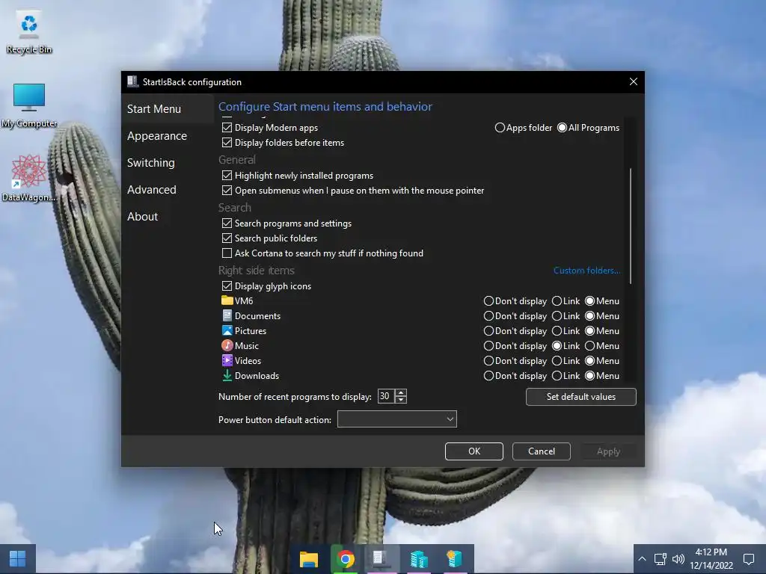Viewport: 766px width, 574px height.
Task: Click the blue buildings taskbar icon
Action: [x=419, y=559]
